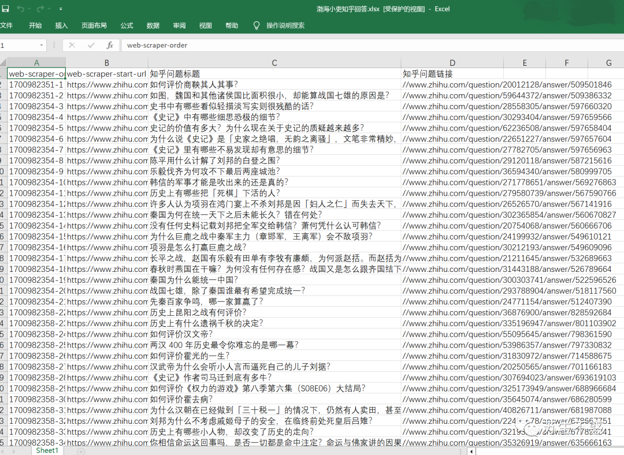624x455 pixels.
Task: Click link cell ending answer/686280599
Action: coord(507,400)
